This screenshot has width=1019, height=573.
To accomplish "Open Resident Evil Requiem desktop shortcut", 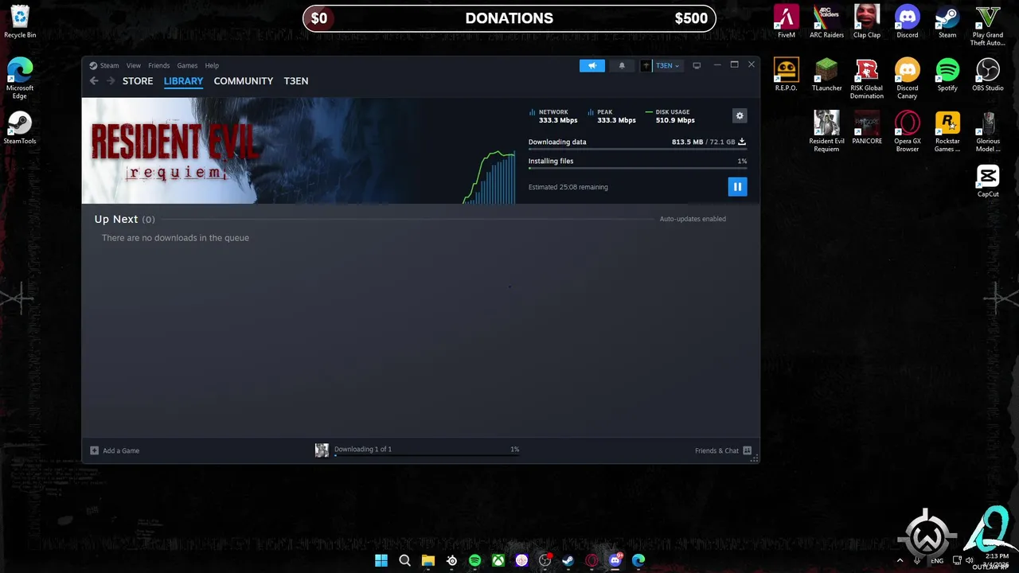I will point(826,131).
